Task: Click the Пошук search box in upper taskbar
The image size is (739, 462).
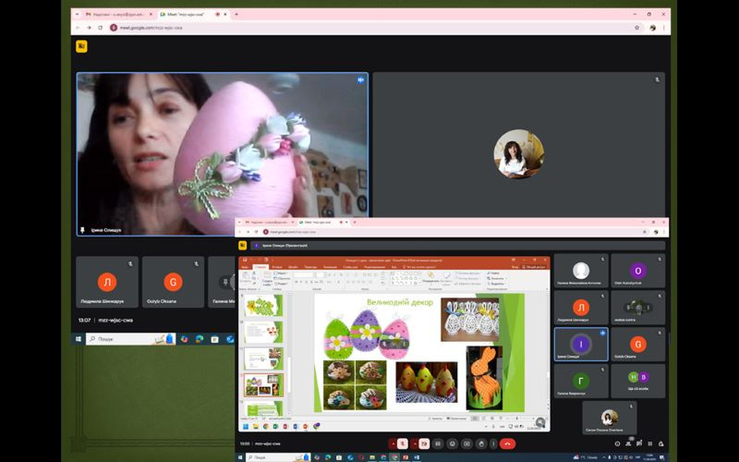Action: (130, 339)
